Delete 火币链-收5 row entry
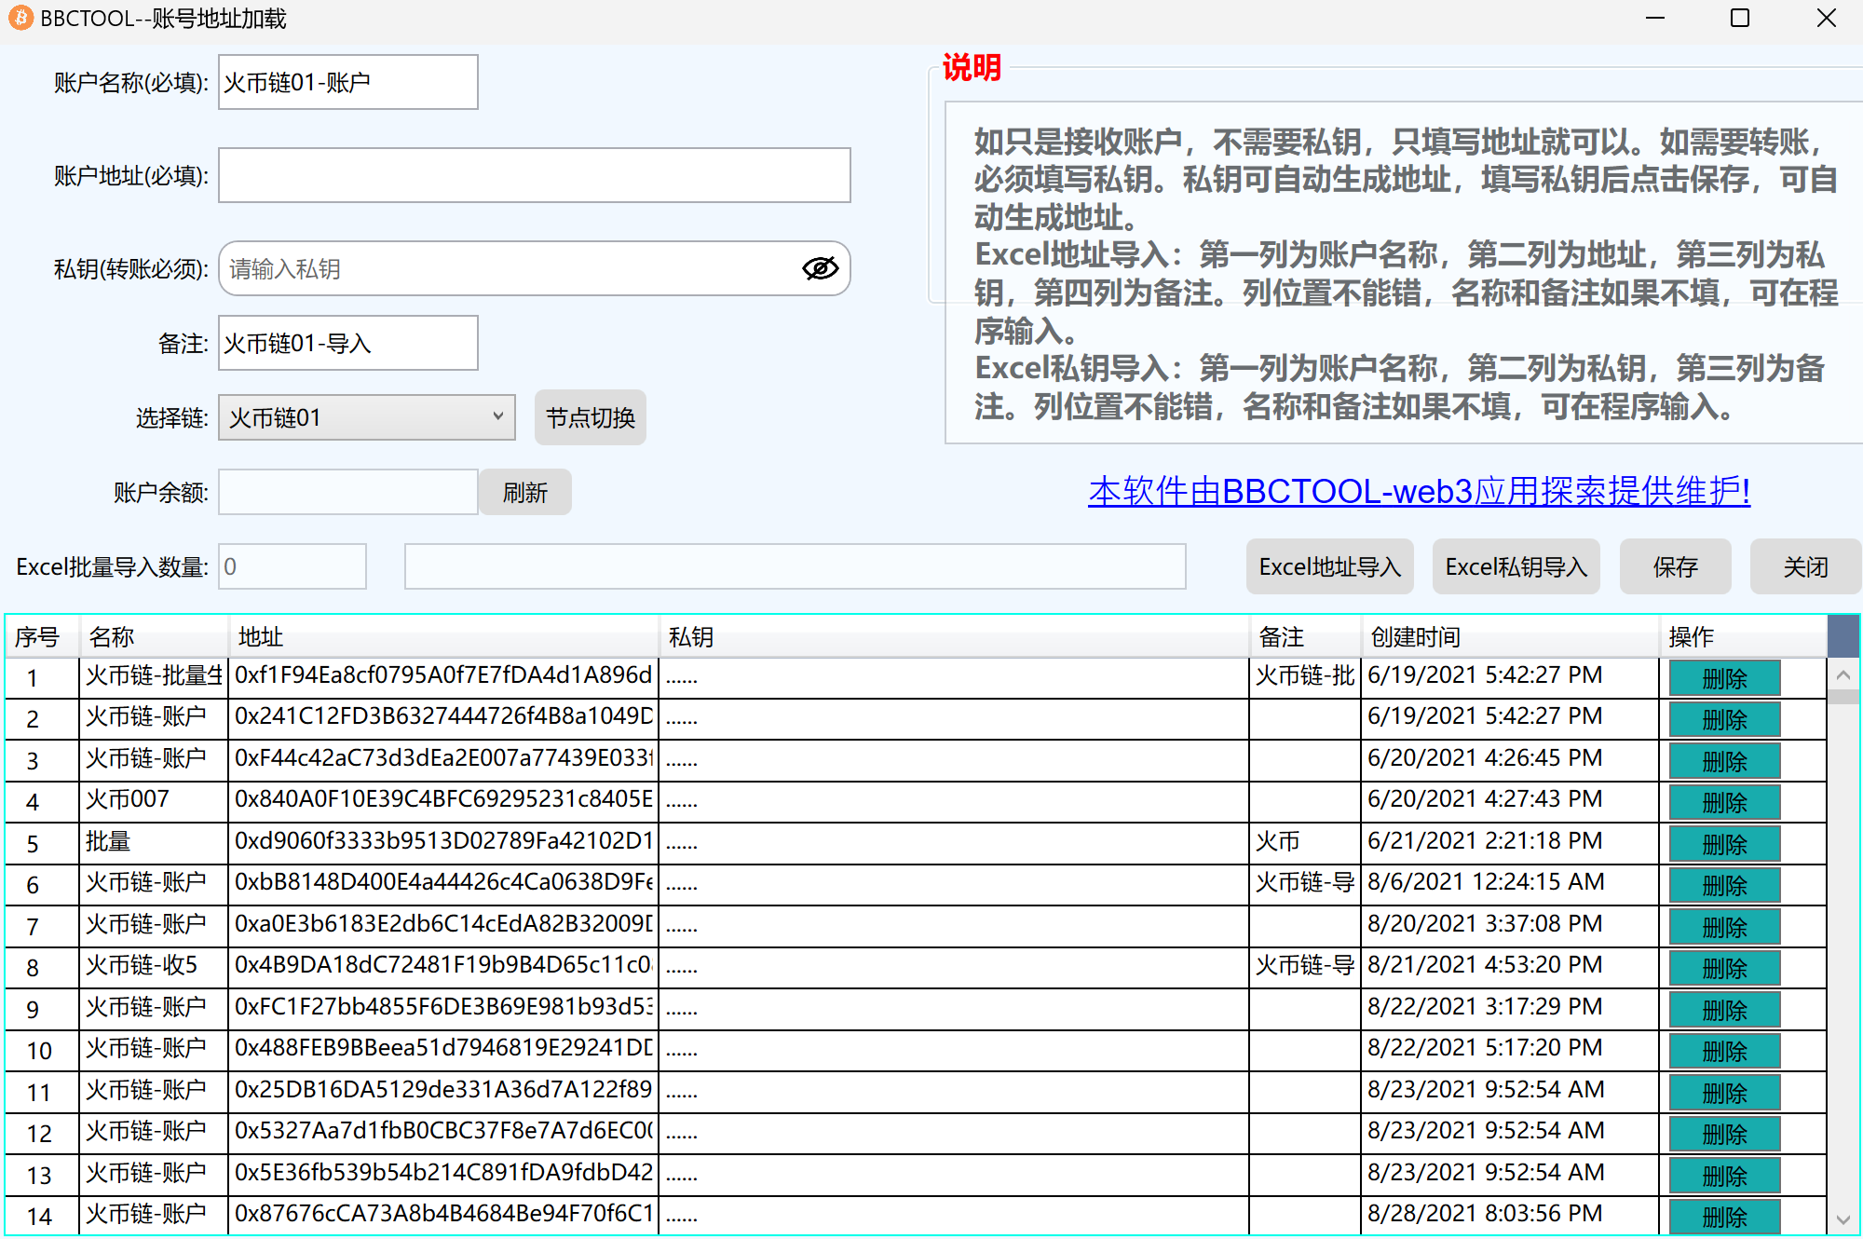Viewport: 1863px width, 1239px height. click(1724, 968)
